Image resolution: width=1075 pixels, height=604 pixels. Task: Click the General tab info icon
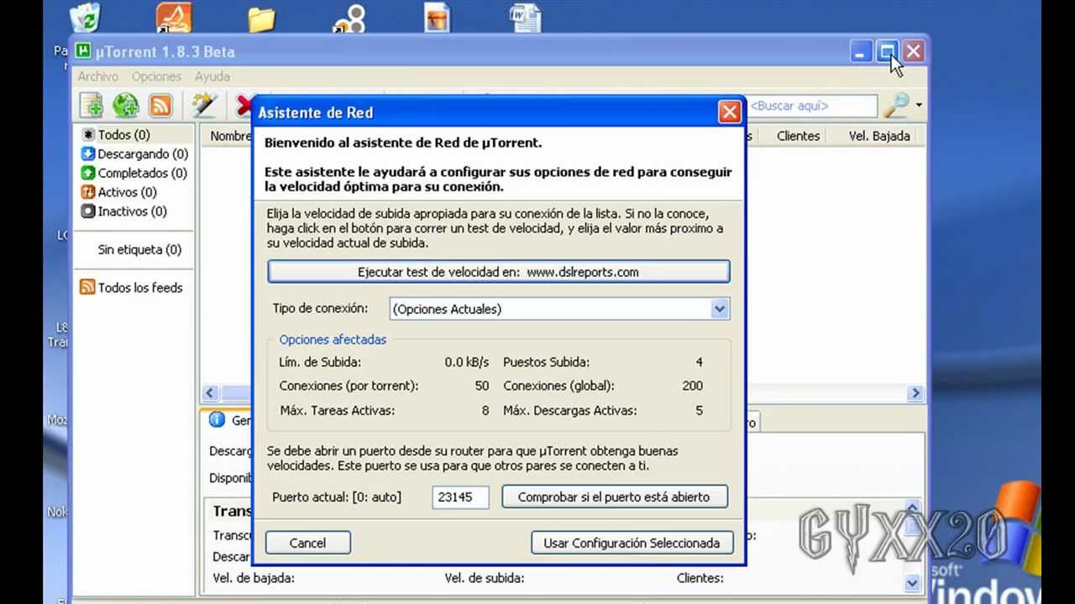pos(217,420)
